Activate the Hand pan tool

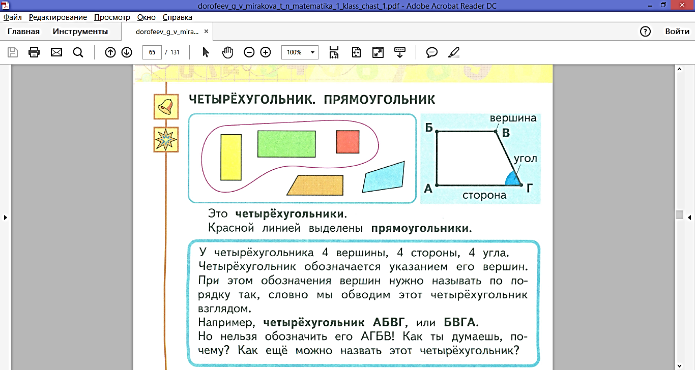click(227, 52)
